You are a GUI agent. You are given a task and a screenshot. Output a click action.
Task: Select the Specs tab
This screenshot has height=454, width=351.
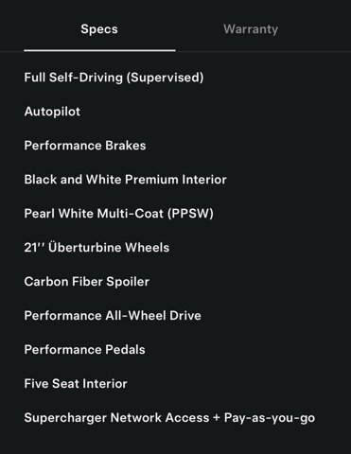(99, 29)
